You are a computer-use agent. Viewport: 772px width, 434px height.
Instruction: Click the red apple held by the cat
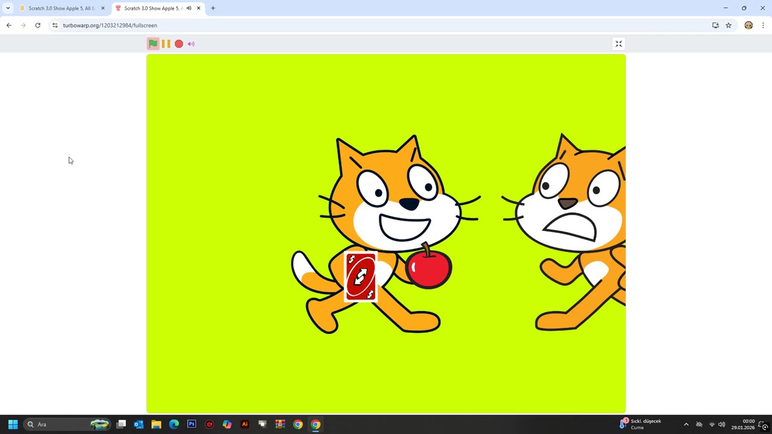click(429, 267)
